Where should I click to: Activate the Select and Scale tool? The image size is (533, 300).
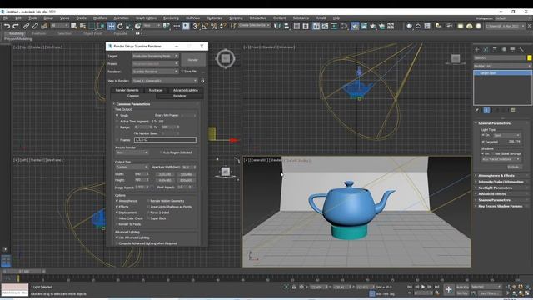(x=129, y=26)
